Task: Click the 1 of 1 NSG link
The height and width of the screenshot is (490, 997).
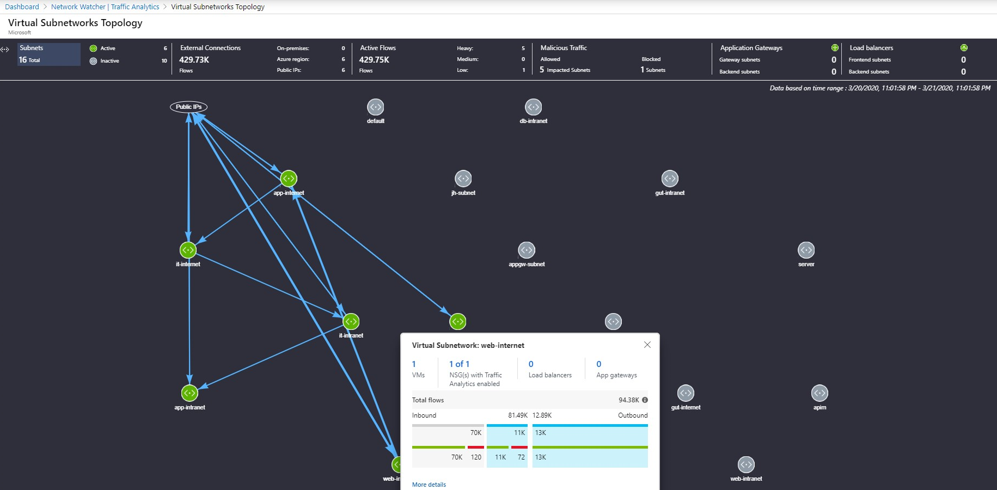Action: [459, 364]
